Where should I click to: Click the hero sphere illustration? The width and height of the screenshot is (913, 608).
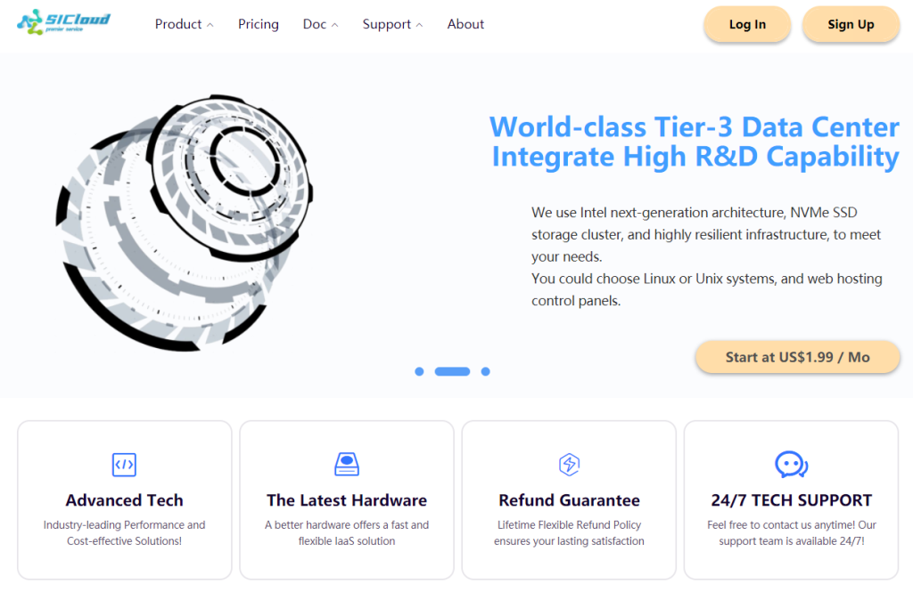pos(184,223)
